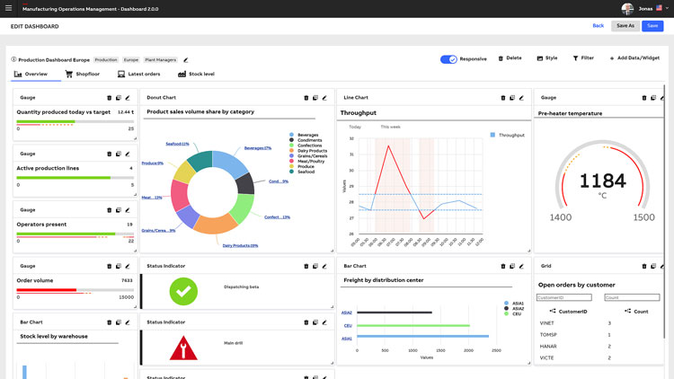The width and height of the screenshot is (674, 379).
Task: Click the CustomerID filter input field
Action: 563,297
